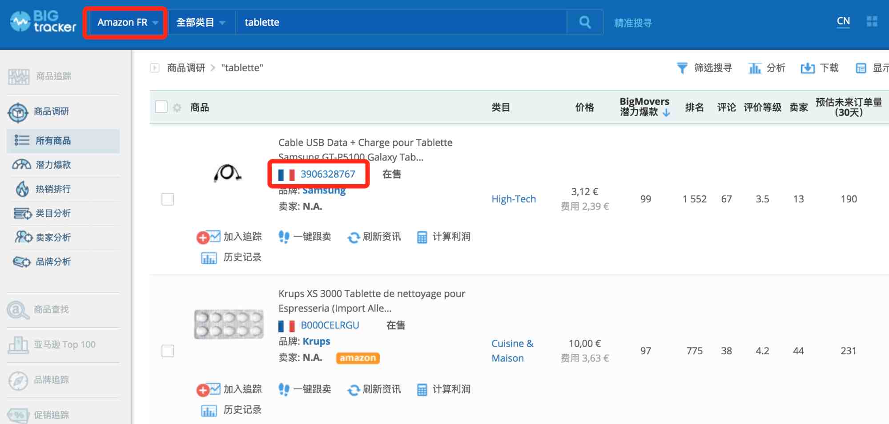Open the apps grid icon
889x424 pixels.
872,21
